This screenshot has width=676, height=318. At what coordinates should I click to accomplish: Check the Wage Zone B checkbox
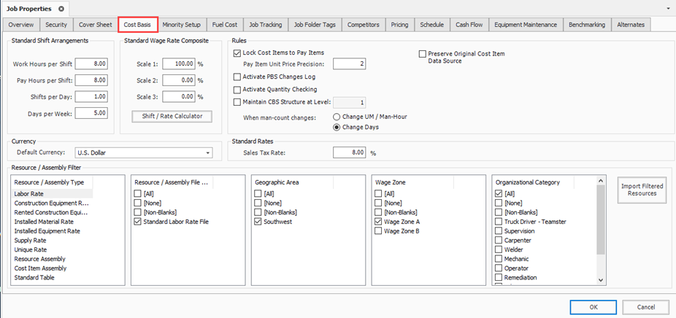click(x=378, y=230)
